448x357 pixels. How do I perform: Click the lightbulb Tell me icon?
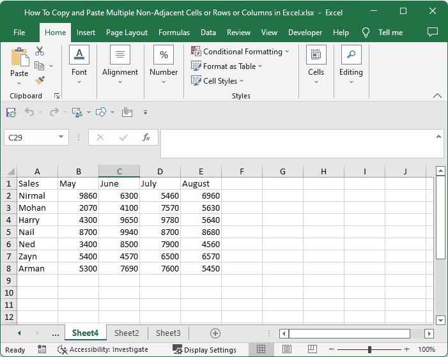point(366,33)
